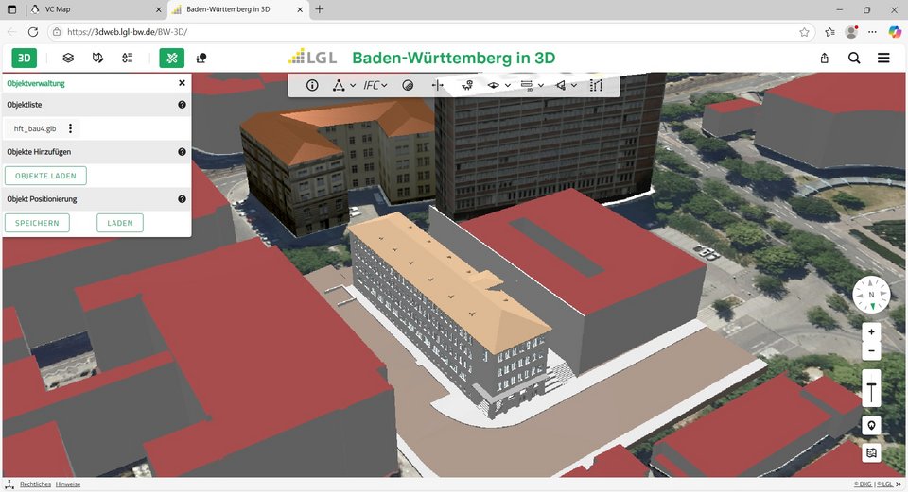Screen dimensions: 908x492
Task: Close the VC Map browser tab
Action: pos(159,9)
